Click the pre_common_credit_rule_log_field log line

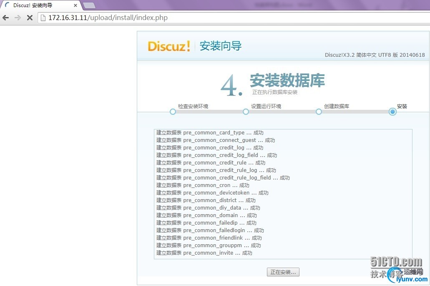point(223,178)
